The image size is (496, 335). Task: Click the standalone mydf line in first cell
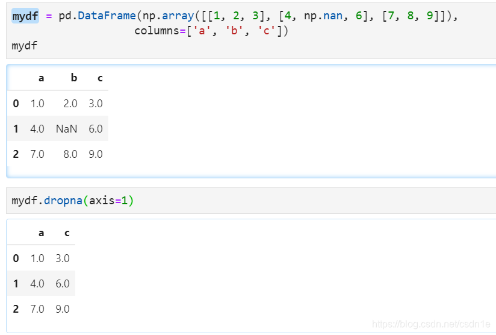pos(24,46)
